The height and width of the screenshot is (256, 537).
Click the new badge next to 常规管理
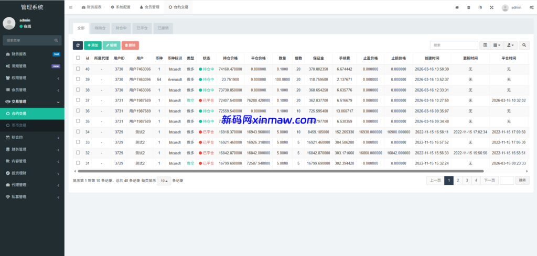56,66
